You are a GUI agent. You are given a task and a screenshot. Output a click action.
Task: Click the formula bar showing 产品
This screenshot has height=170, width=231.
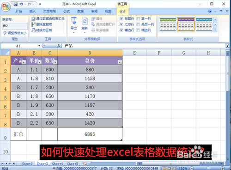[x=144, y=46]
